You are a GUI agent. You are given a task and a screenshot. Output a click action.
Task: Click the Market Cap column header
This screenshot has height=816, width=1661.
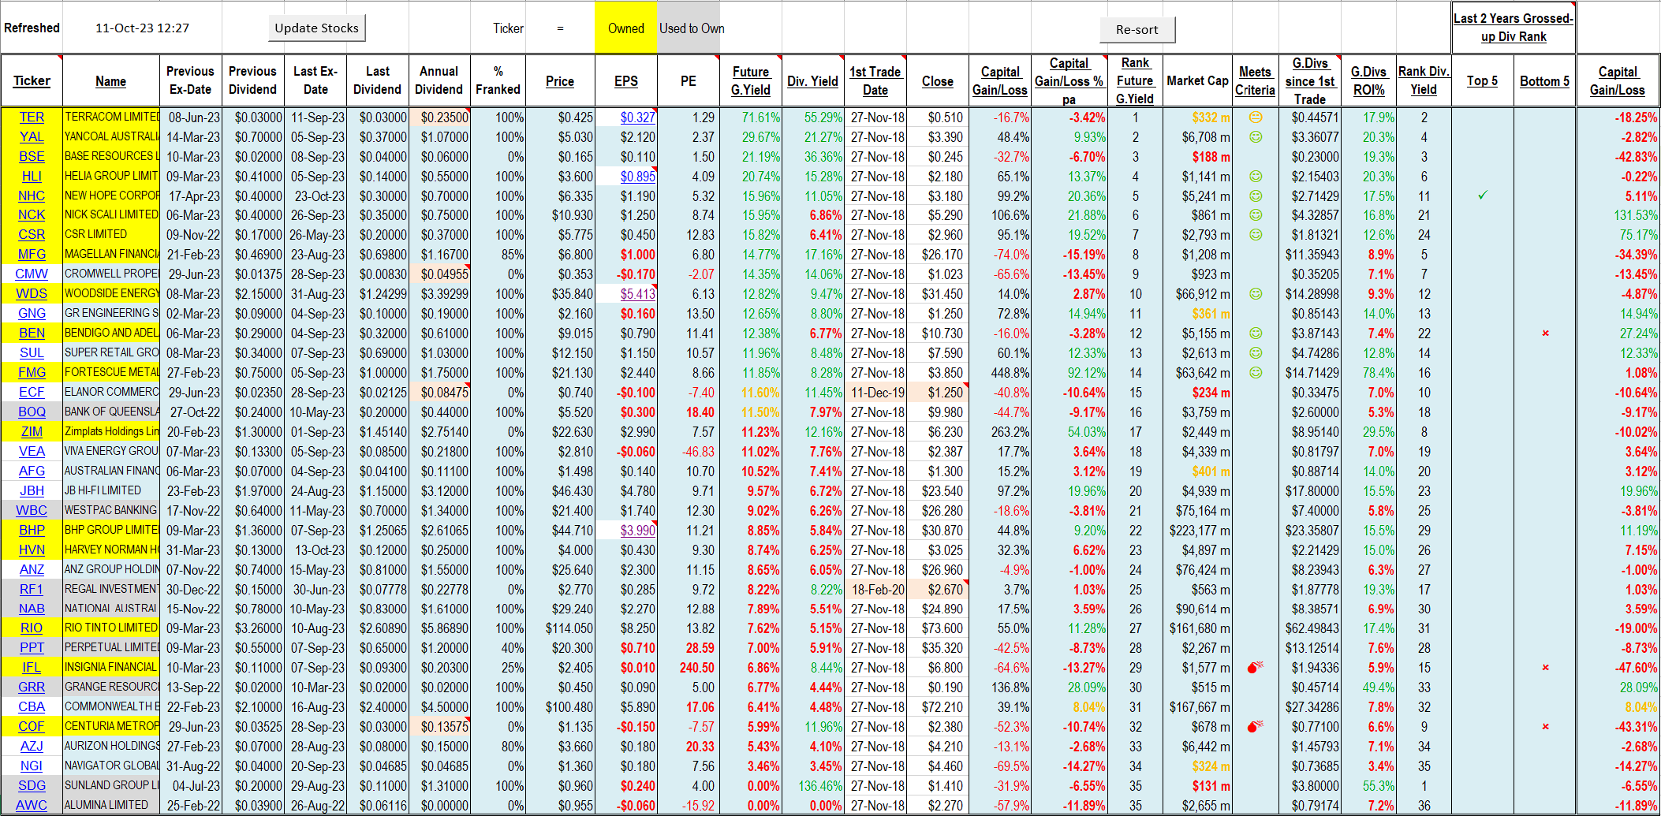1197,81
